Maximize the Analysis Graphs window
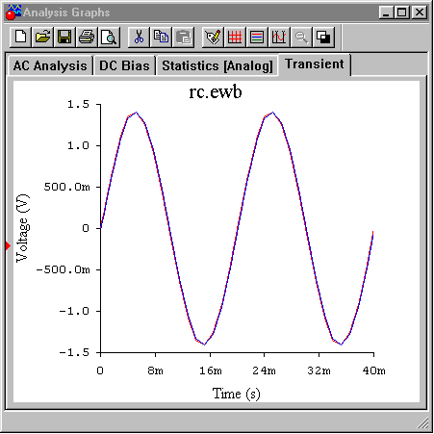The image size is (434, 434). [x=401, y=13]
